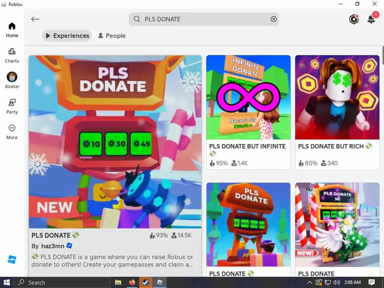Click the featured PLS DONATE title text
This screenshot has height=288, width=384.
click(51, 235)
